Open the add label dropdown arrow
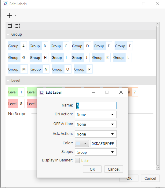The image size is (165, 188). point(15,16)
